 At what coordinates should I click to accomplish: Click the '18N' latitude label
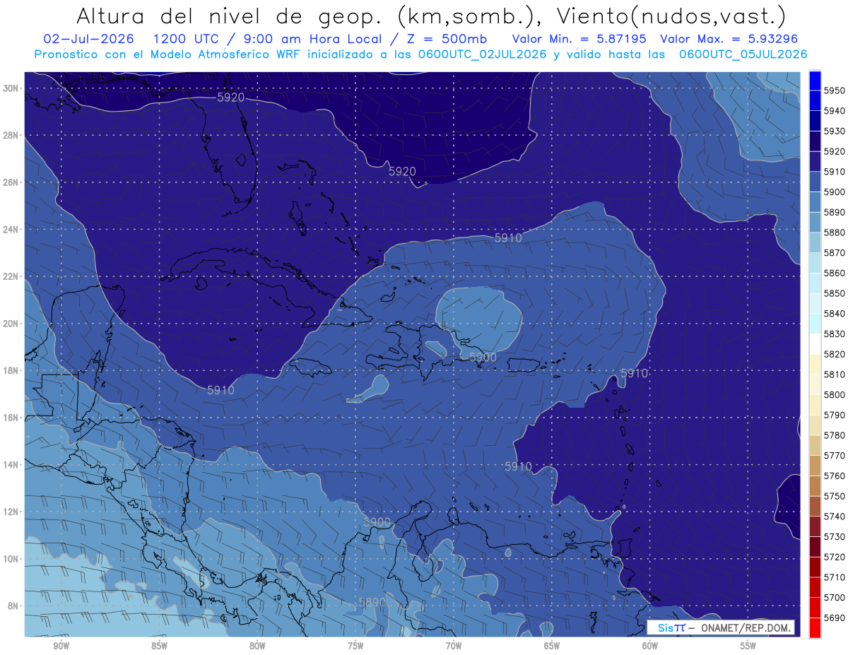(x=11, y=370)
